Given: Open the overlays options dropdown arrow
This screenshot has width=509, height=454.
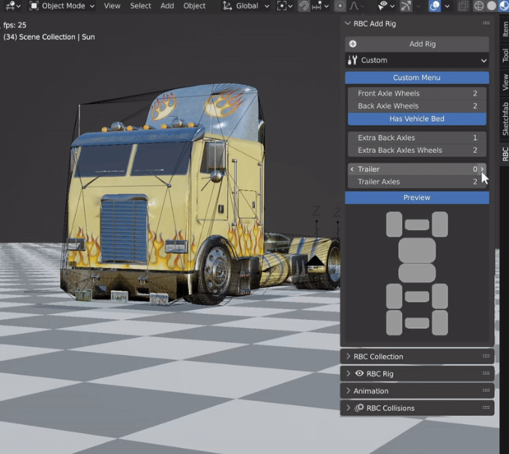Looking at the screenshot, I should pyautogui.click(x=447, y=6).
